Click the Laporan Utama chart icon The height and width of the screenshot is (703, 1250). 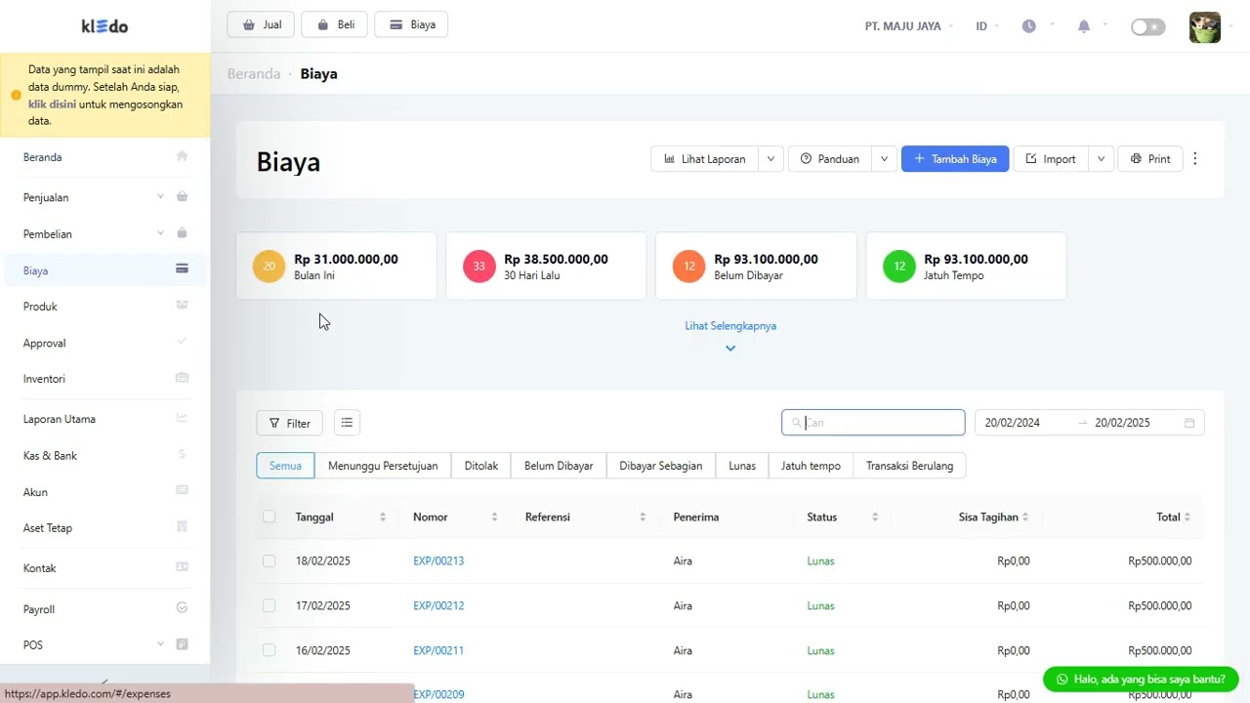coord(182,418)
